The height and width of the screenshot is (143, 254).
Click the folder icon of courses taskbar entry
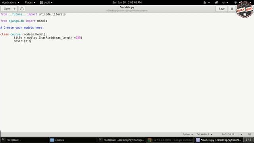[x=52, y=140]
